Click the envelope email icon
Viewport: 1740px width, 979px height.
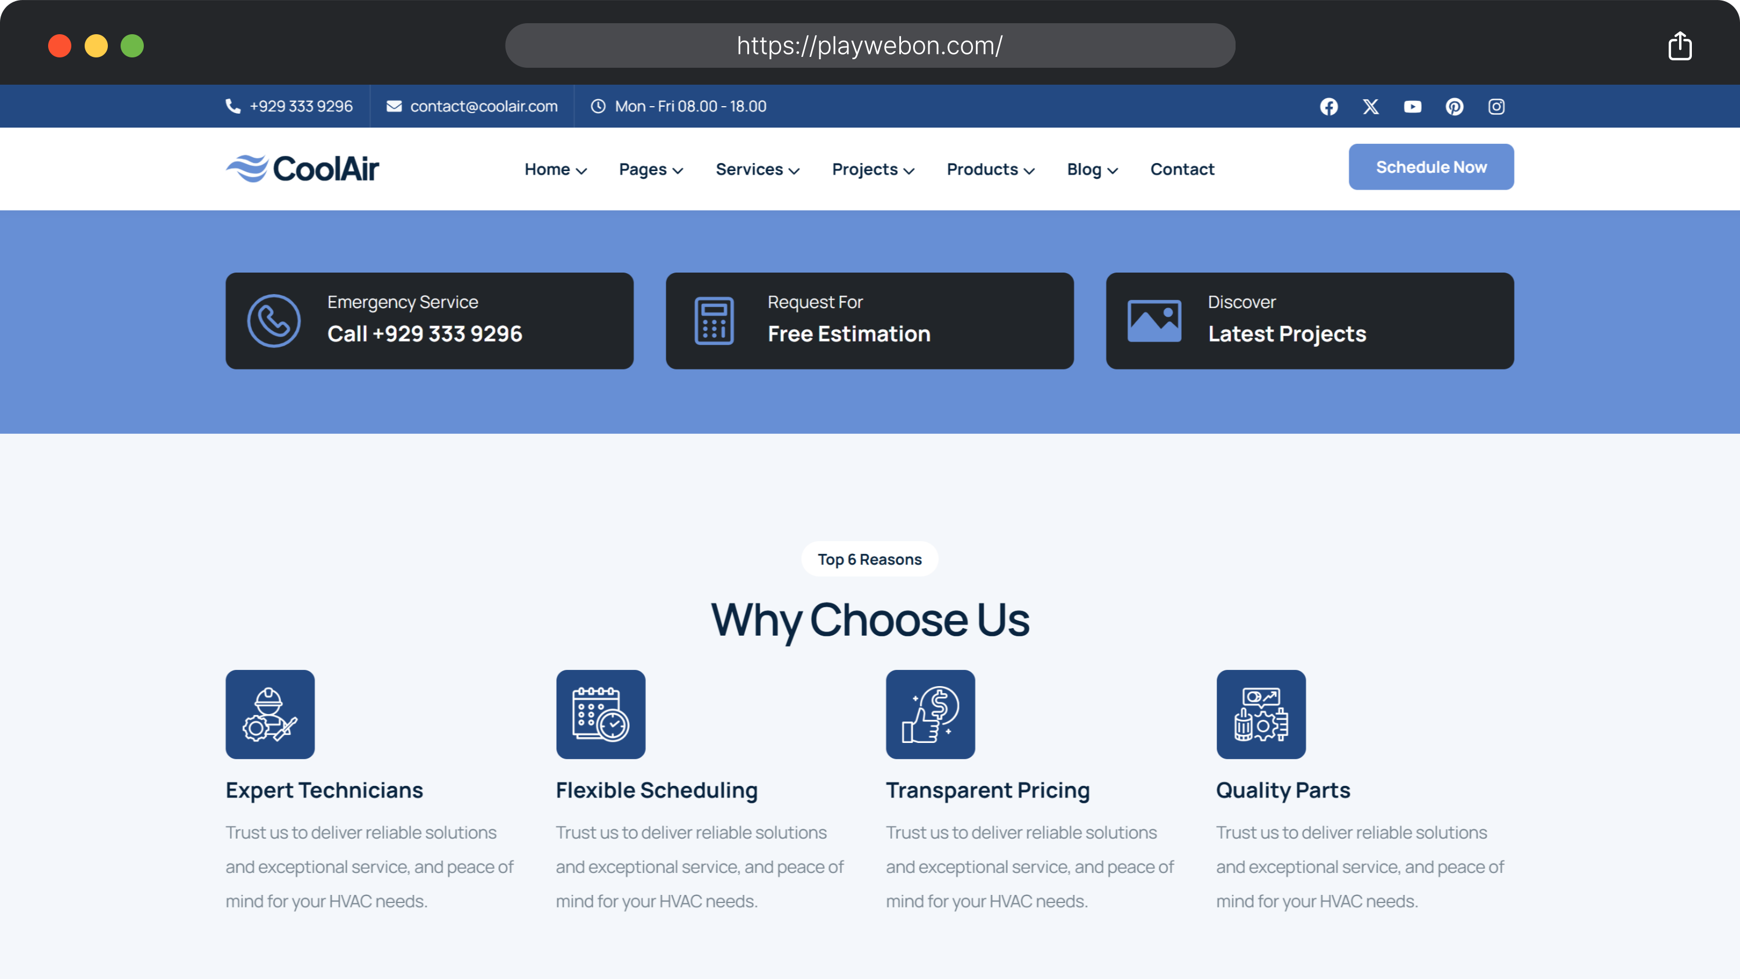[x=394, y=106]
